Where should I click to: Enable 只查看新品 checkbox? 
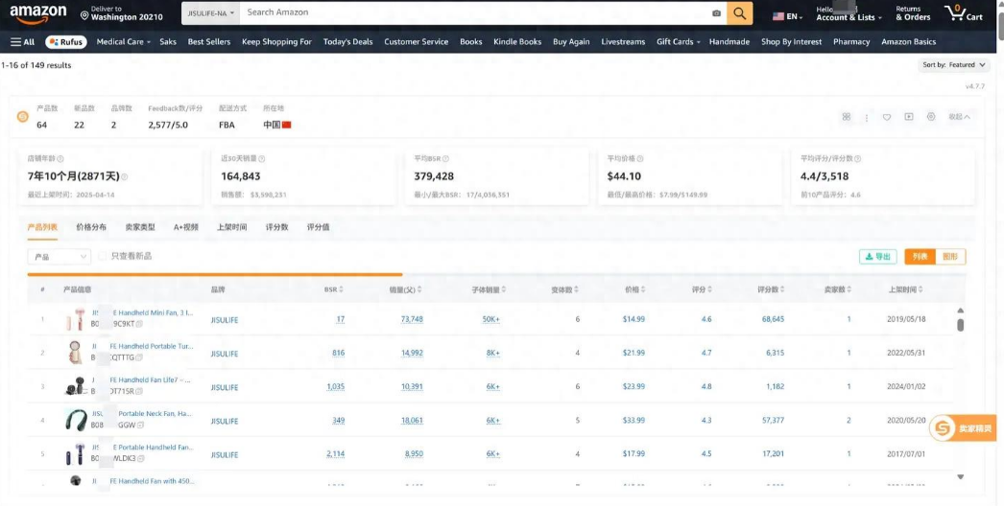[103, 257]
